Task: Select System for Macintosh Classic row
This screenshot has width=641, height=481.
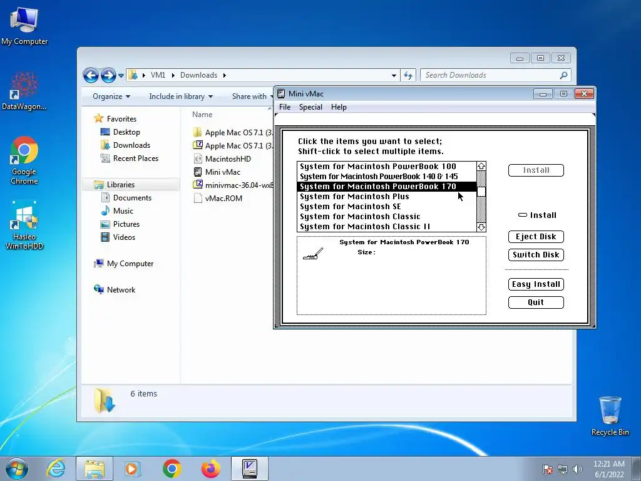Action: [387, 216]
